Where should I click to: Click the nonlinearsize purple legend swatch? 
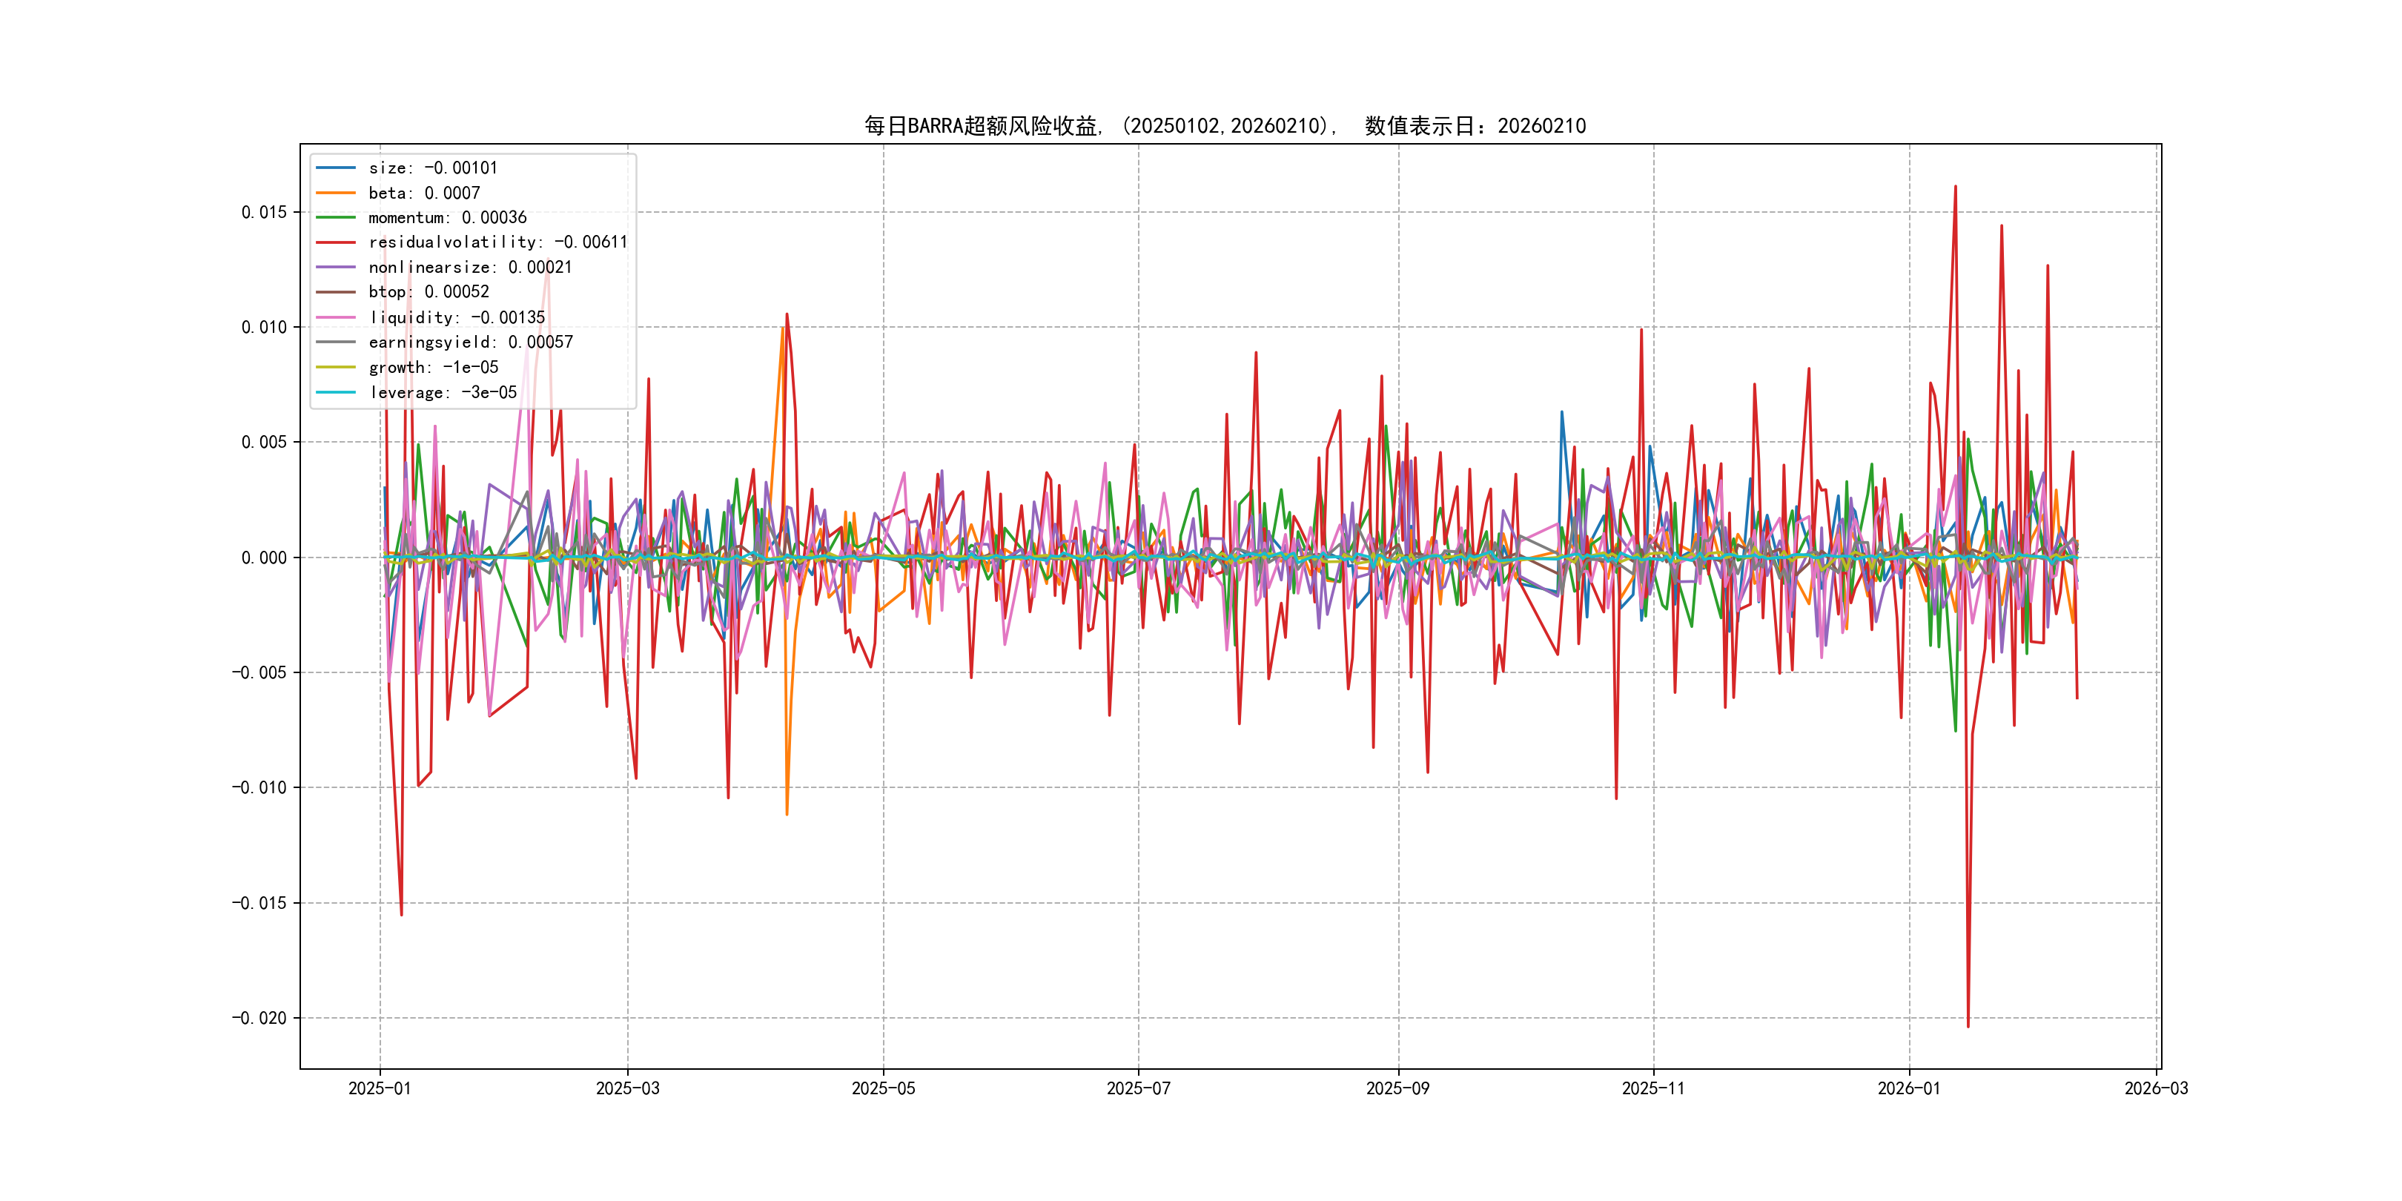point(336,268)
